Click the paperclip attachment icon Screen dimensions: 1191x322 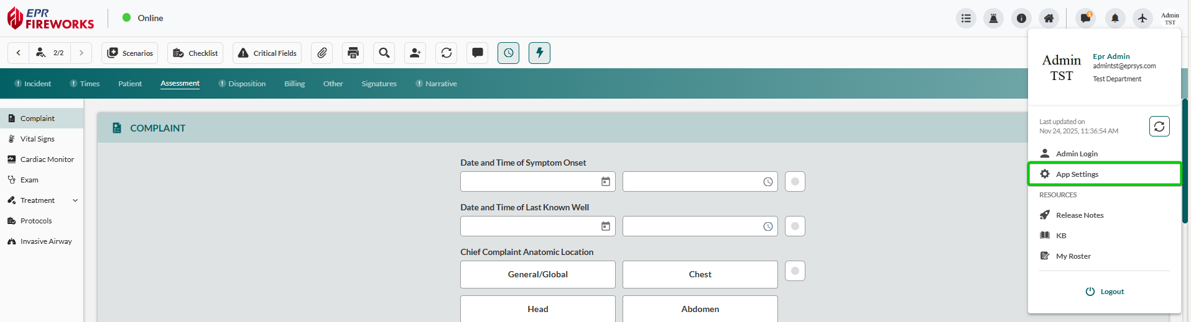point(322,53)
